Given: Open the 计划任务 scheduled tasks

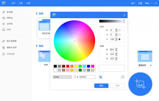Looking at the screenshot, I should pos(8,54).
